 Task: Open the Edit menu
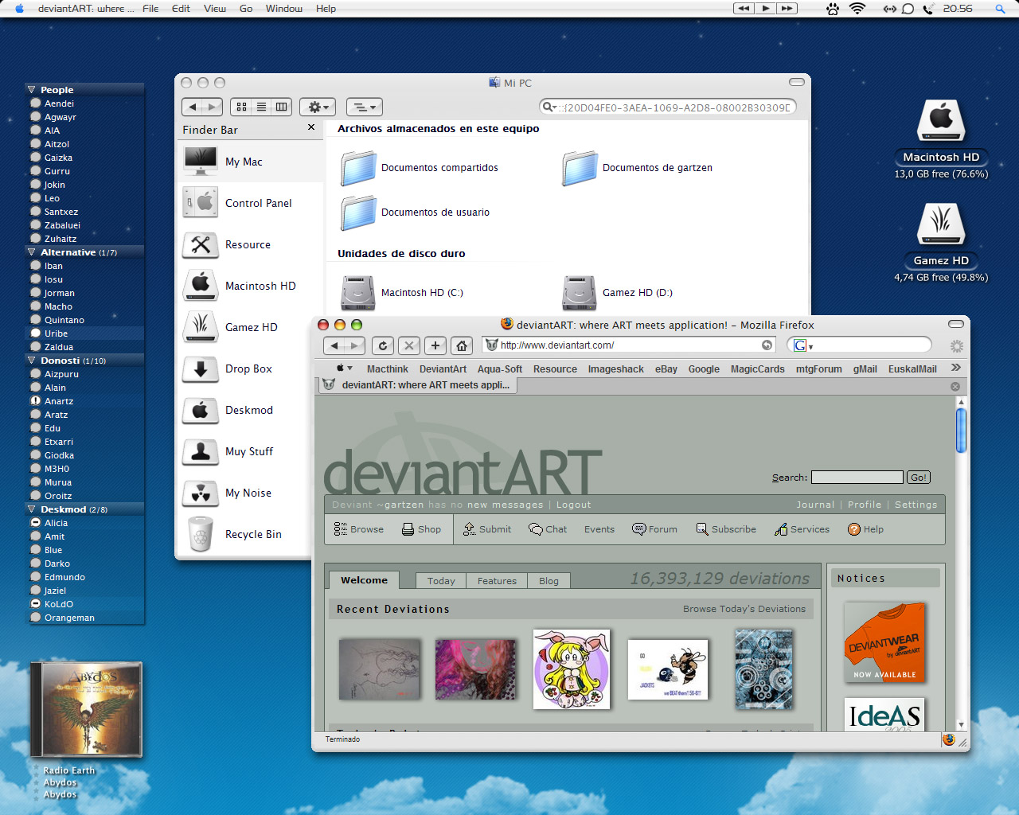point(181,9)
